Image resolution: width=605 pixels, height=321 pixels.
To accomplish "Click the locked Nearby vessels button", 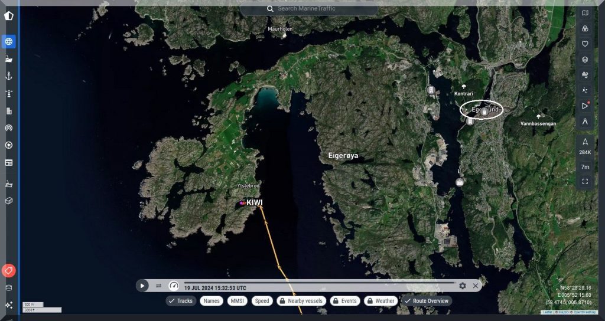I will click(300, 301).
